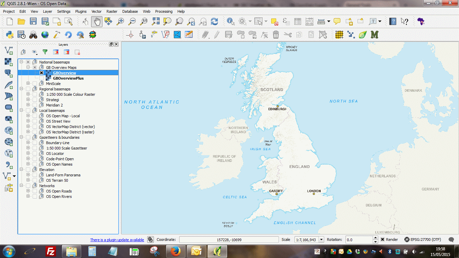The height and width of the screenshot is (258, 459).
Task: Open the Plugins menu
Action: click(x=81, y=11)
